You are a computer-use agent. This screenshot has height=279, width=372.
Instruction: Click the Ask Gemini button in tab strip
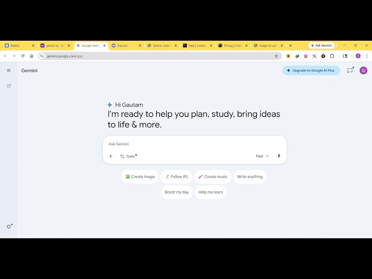321,45
